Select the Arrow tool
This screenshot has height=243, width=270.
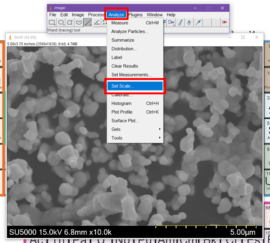pyautogui.click(x=198, y=22)
